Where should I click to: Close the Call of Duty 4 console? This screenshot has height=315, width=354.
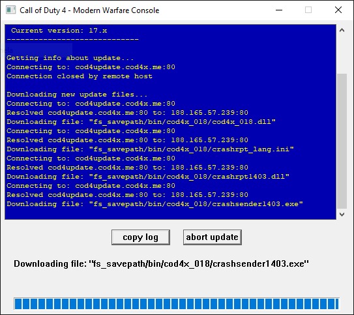338,10
